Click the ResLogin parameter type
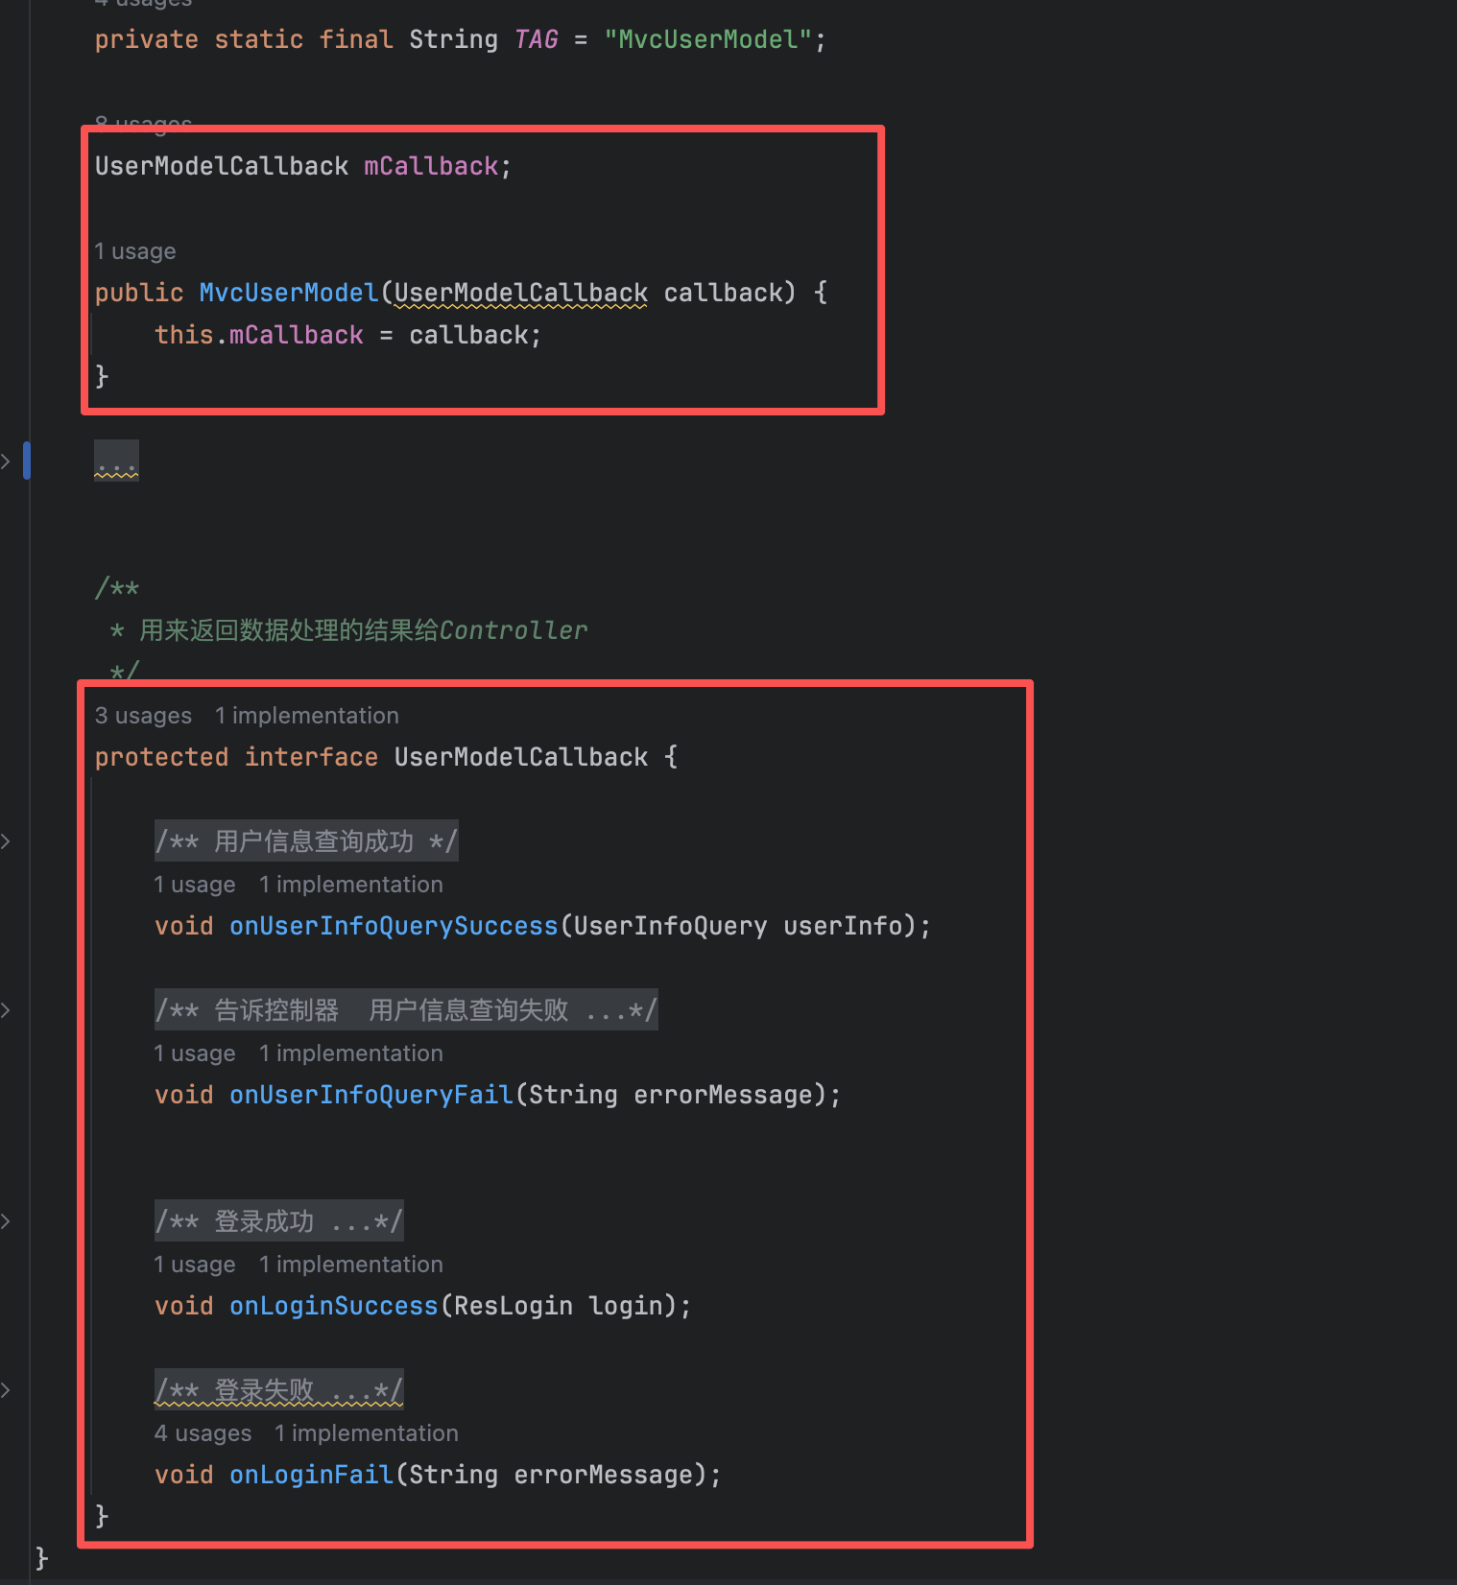 click(514, 1306)
